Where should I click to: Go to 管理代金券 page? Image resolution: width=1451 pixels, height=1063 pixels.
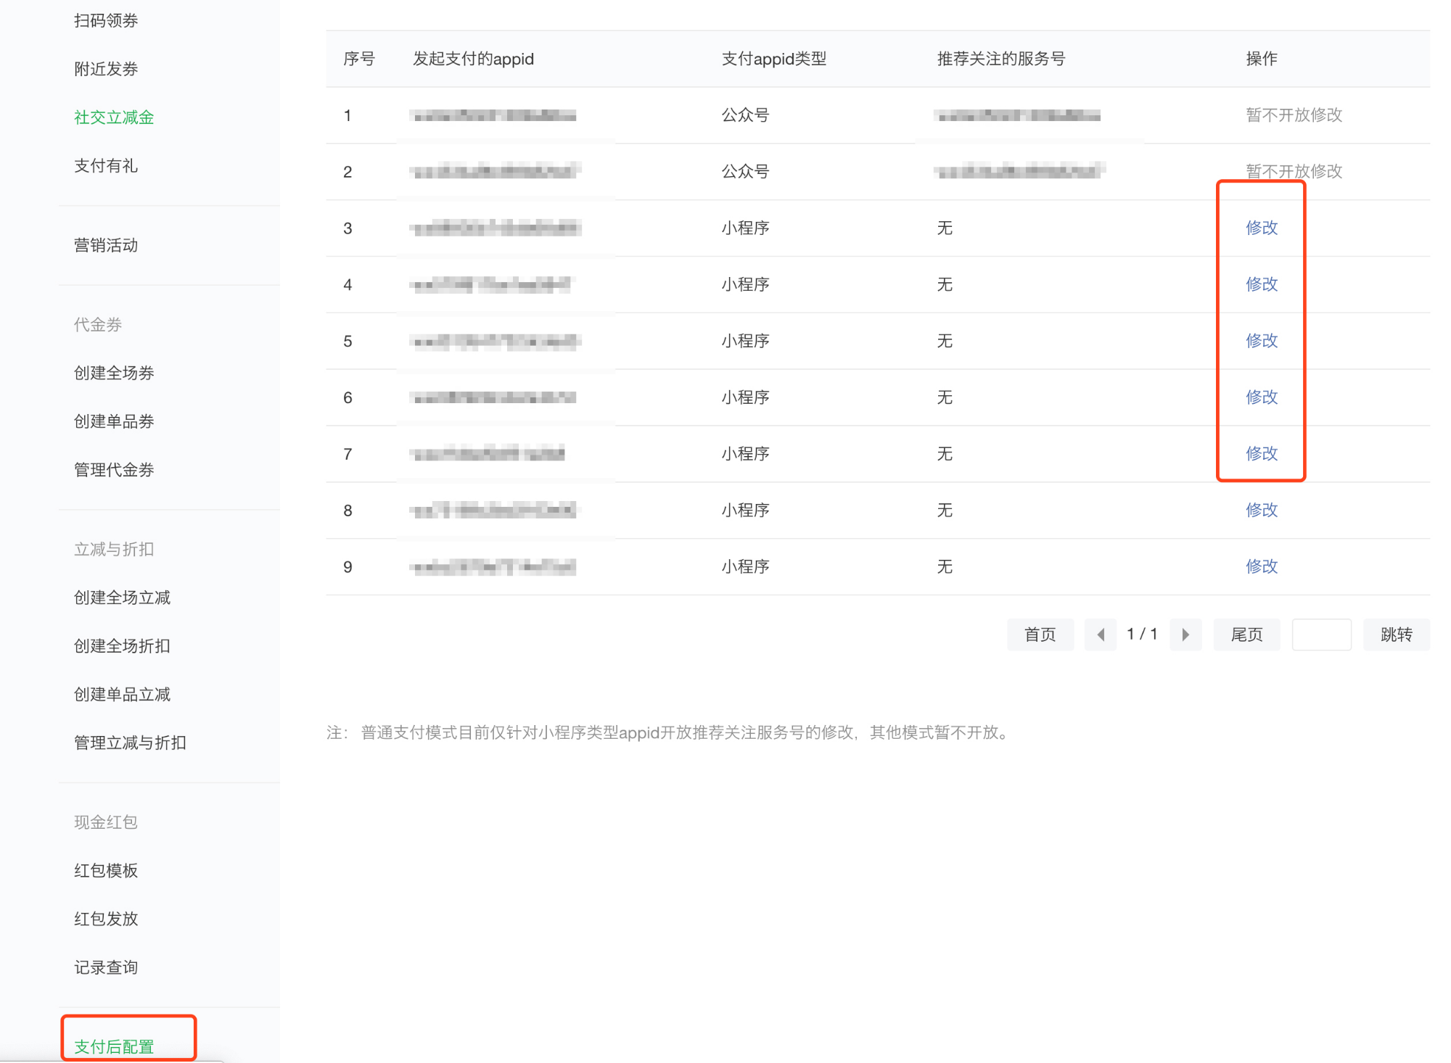(114, 470)
